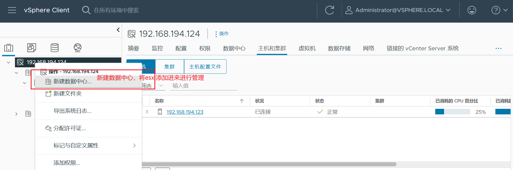The width and height of the screenshot is (513, 170).
Task: Switch to Storage inventory view
Action: tap(55, 48)
